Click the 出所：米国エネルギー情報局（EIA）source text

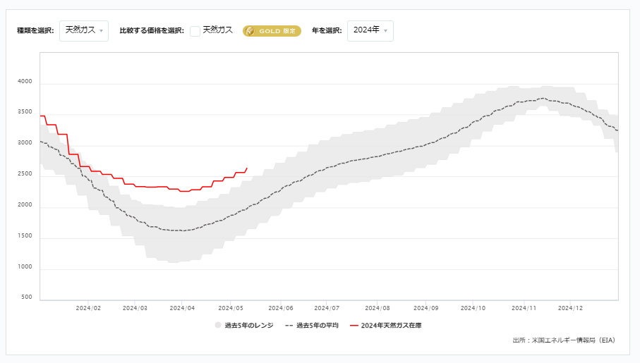[x=564, y=340]
